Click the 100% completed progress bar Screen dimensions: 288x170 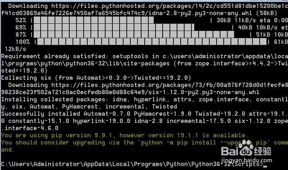click(x=152, y=42)
